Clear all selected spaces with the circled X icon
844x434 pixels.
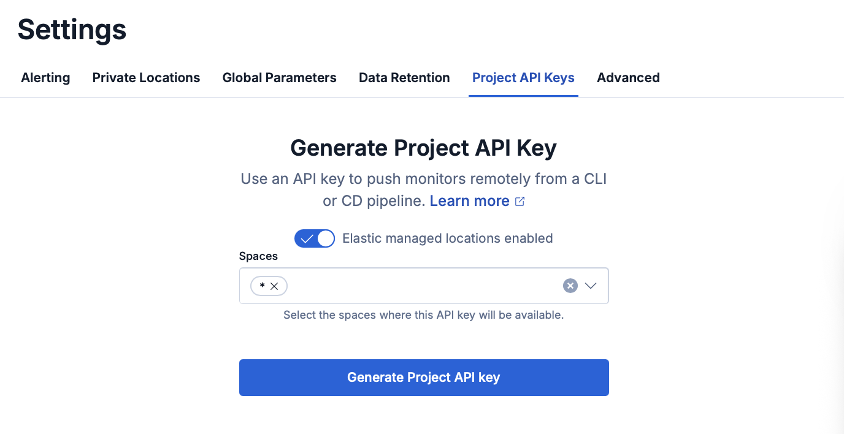click(x=570, y=285)
